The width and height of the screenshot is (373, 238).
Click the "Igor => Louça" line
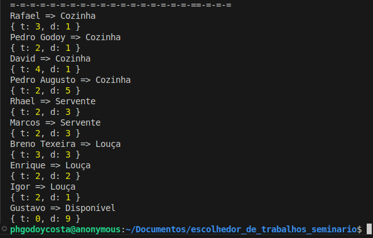pos(43,187)
